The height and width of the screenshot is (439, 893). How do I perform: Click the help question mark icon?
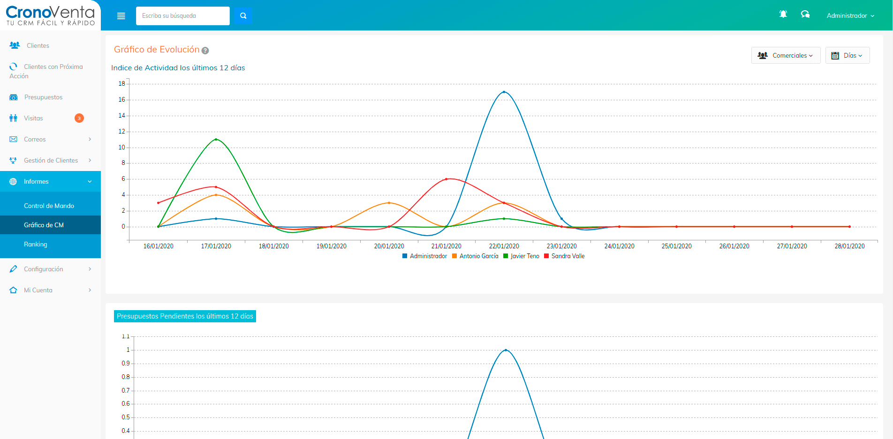[x=205, y=51]
